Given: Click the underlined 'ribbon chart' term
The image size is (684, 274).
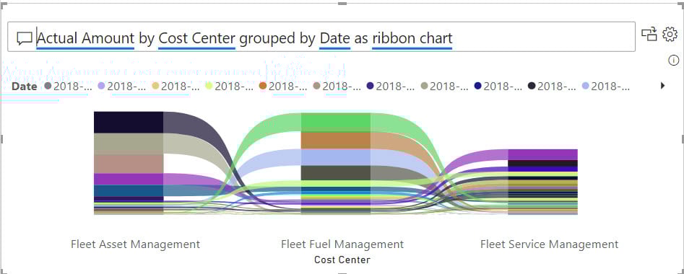Looking at the screenshot, I should click(412, 38).
